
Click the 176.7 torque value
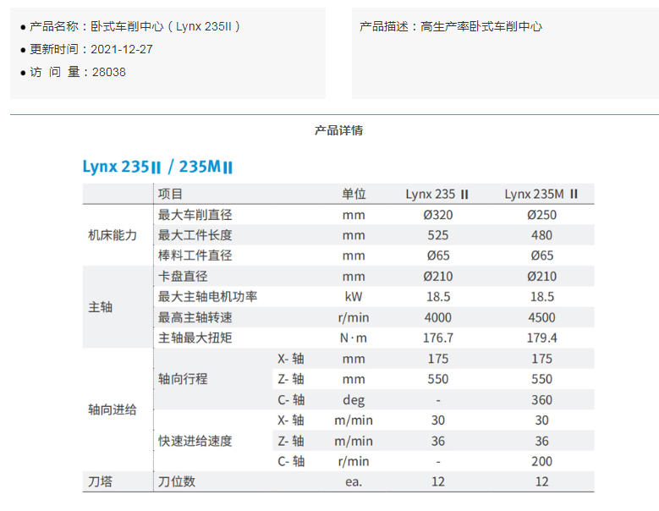(438, 338)
